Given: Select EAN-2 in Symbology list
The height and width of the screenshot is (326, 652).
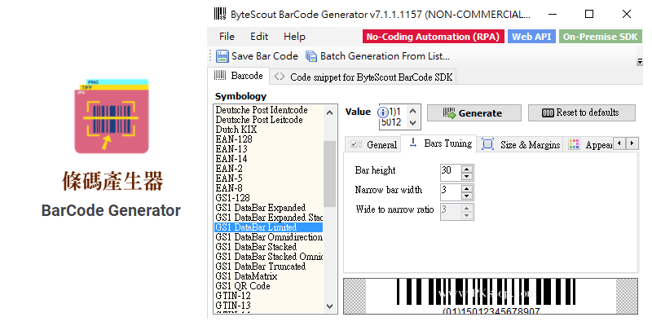Looking at the screenshot, I should pos(269,169).
